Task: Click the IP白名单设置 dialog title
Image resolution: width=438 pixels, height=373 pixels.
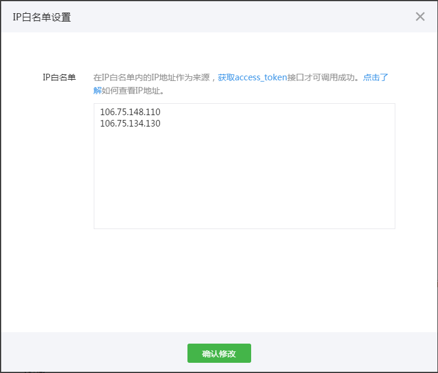Action: point(41,17)
